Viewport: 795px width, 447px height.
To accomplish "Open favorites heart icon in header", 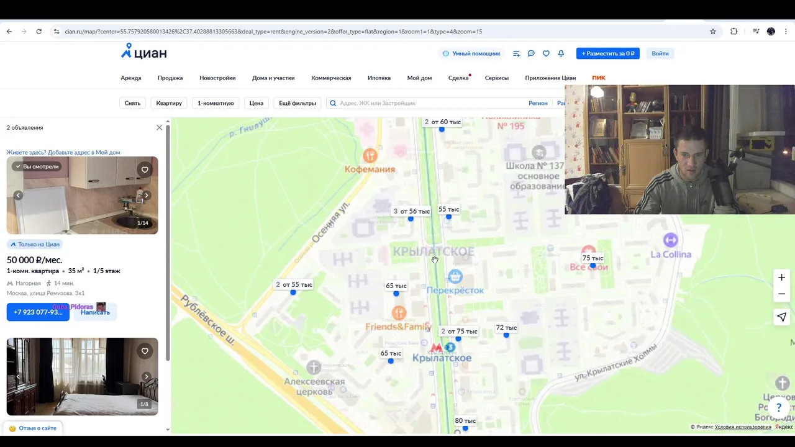I will click(x=546, y=53).
